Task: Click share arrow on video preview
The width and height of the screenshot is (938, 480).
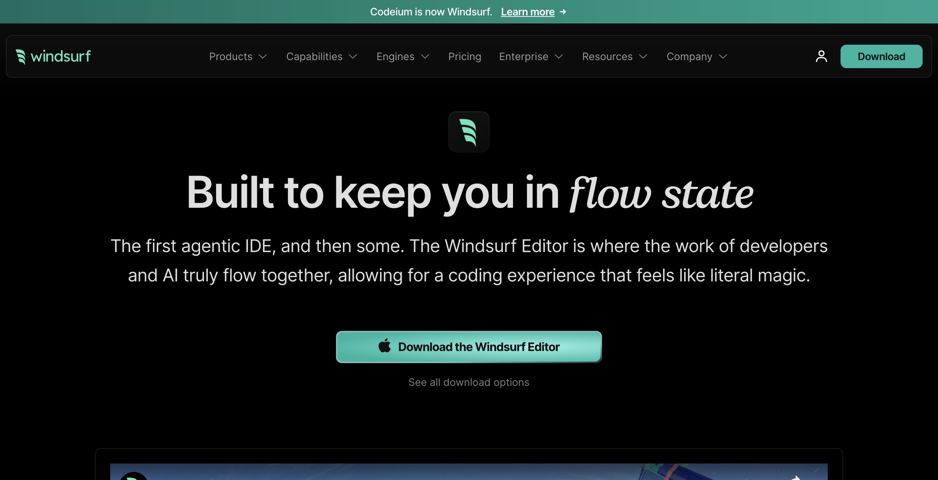Action: [x=796, y=477]
